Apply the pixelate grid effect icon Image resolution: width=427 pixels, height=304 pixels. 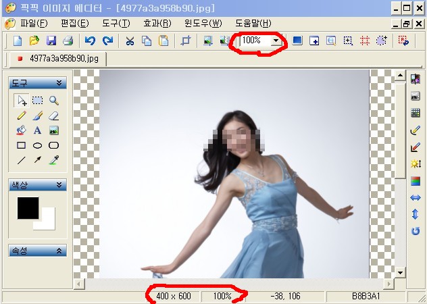(416, 113)
